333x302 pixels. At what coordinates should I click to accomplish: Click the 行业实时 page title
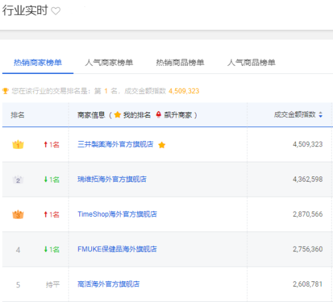click(25, 10)
